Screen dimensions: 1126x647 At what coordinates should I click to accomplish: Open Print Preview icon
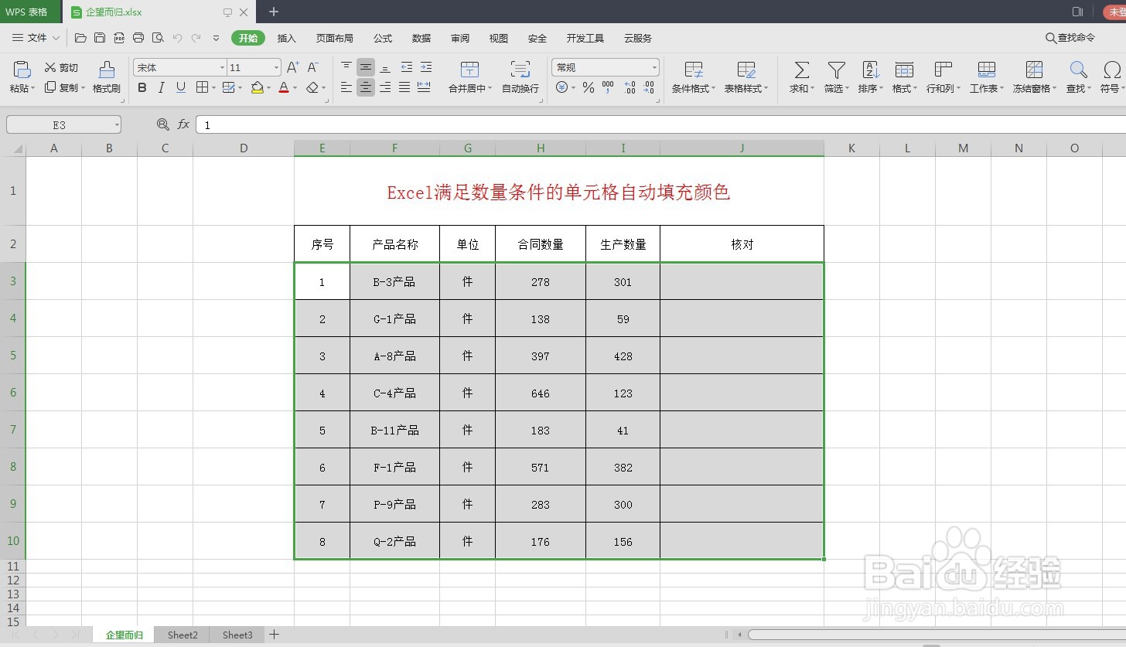click(x=158, y=38)
